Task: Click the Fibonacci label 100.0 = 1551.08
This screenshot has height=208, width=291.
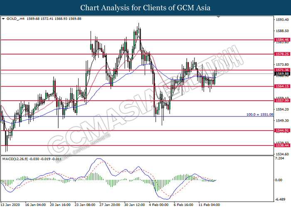Action: click(260, 114)
